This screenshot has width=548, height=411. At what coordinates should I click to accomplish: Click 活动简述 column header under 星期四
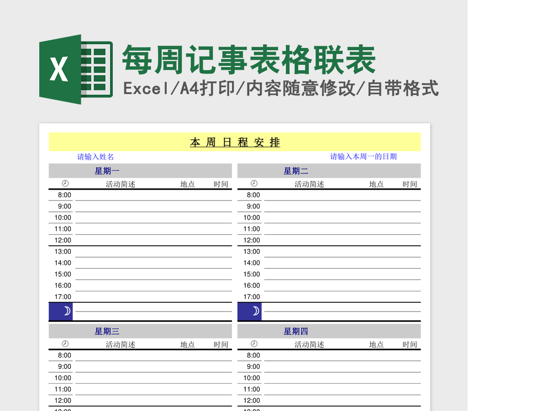(x=309, y=344)
